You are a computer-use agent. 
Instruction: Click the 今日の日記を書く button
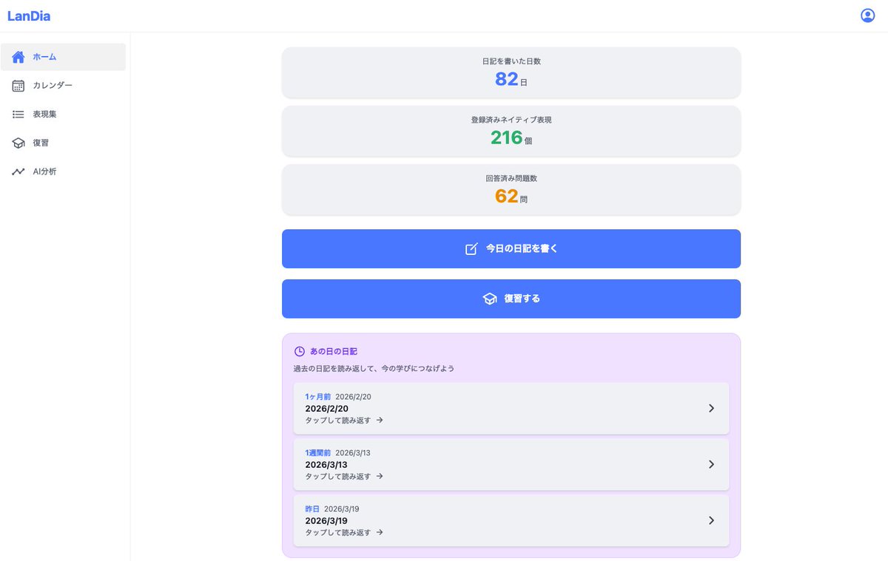[x=511, y=248]
